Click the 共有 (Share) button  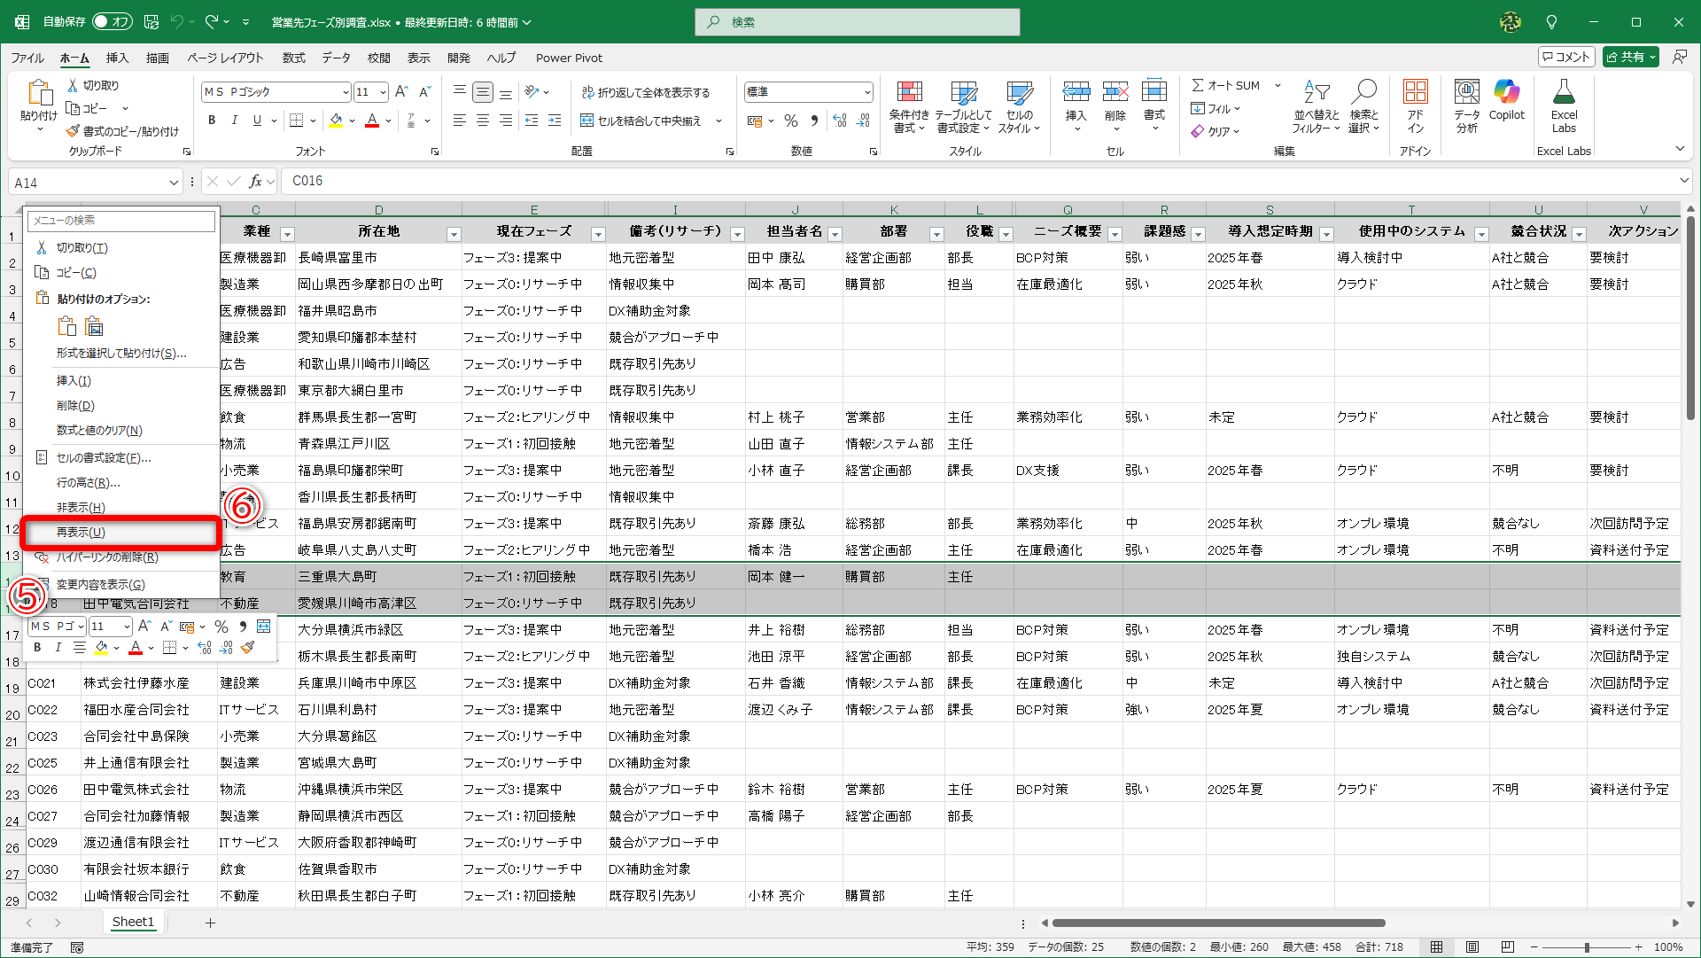1630,56
